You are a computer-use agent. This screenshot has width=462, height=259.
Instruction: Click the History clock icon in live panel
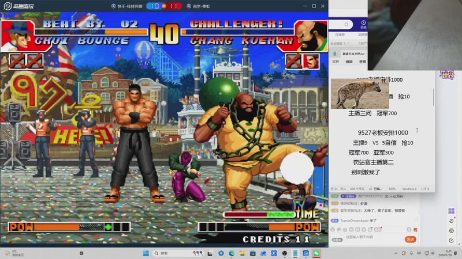pos(363,22)
